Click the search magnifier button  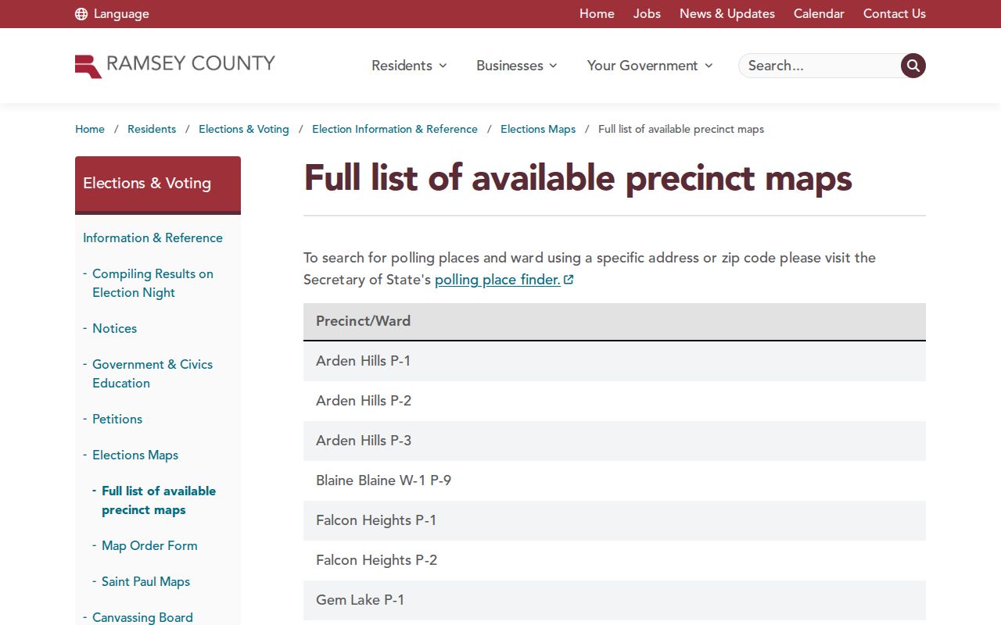913,66
